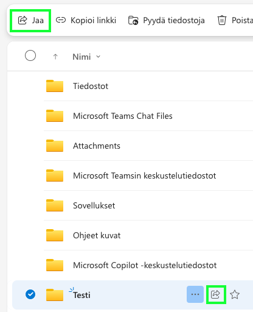Click the sort arrow next to Nimi
The width and height of the screenshot is (253, 312).
[55, 57]
